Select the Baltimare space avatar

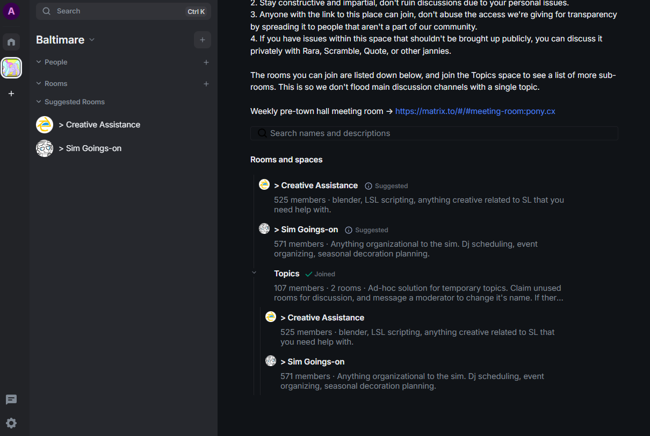[x=11, y=68]
